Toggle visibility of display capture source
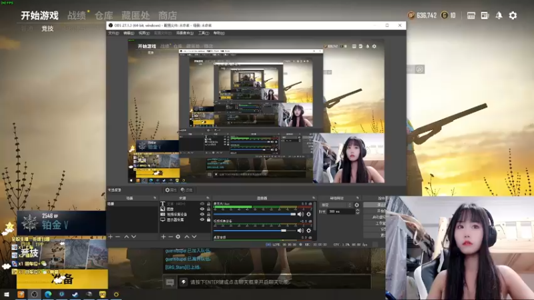Screen dimensions: 534x300 pyautogui.click(x=202, y=220)
